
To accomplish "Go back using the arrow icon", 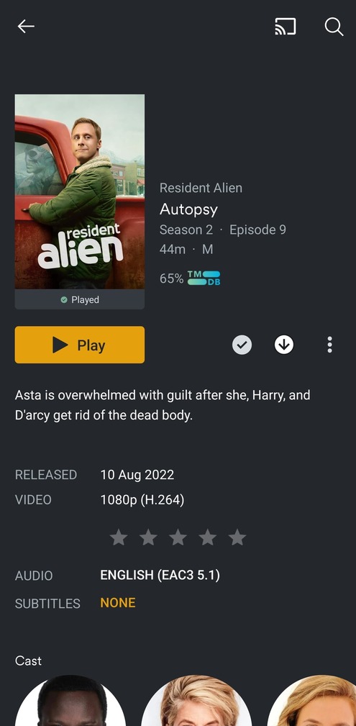I will pos(26,27).
